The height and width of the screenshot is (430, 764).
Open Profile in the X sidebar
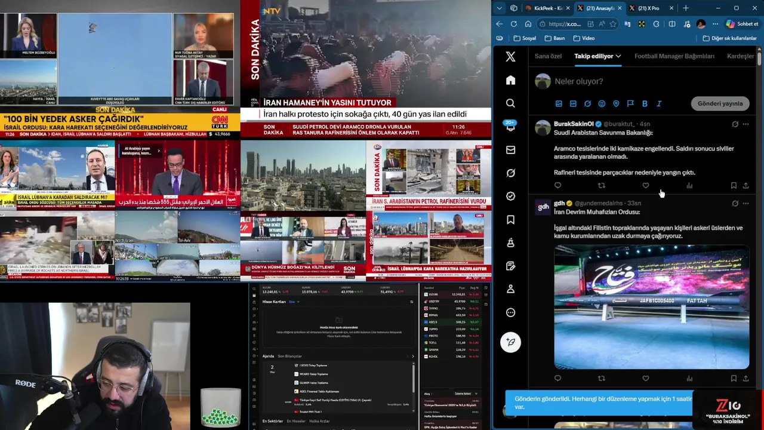(510, 289)
